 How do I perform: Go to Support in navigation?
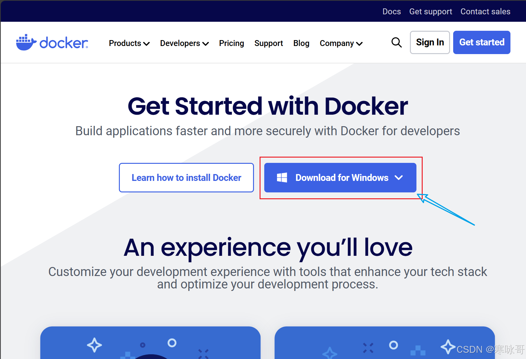coord(269,43)
